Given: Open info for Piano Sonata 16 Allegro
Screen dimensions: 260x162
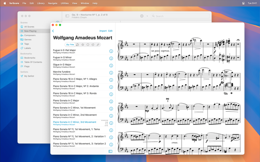Looking at the screenshot, I should coord(111,80).
